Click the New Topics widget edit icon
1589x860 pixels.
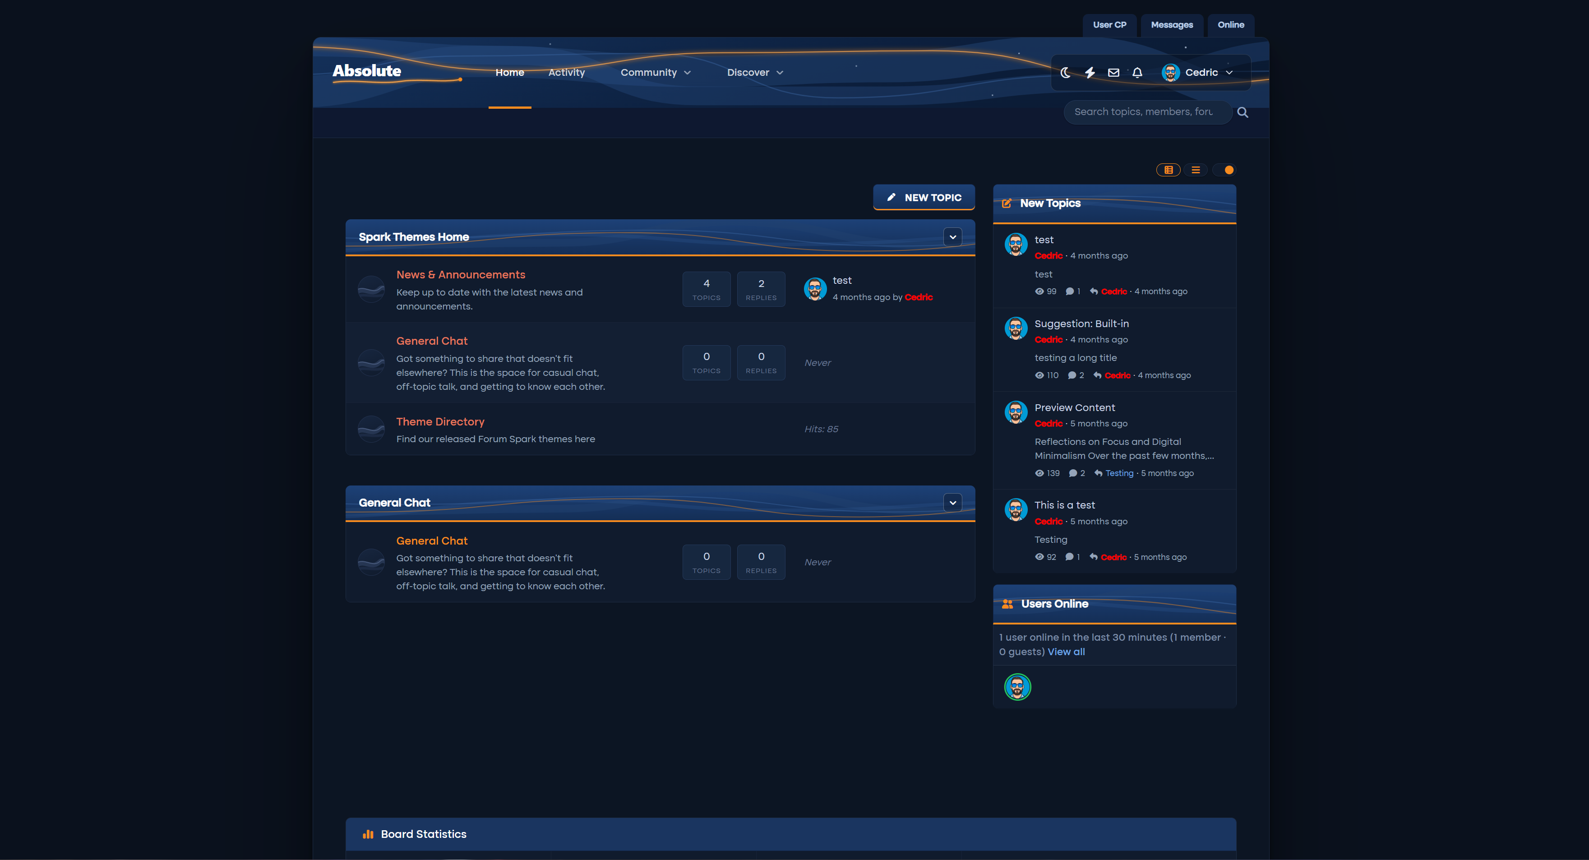(1007, 203)
